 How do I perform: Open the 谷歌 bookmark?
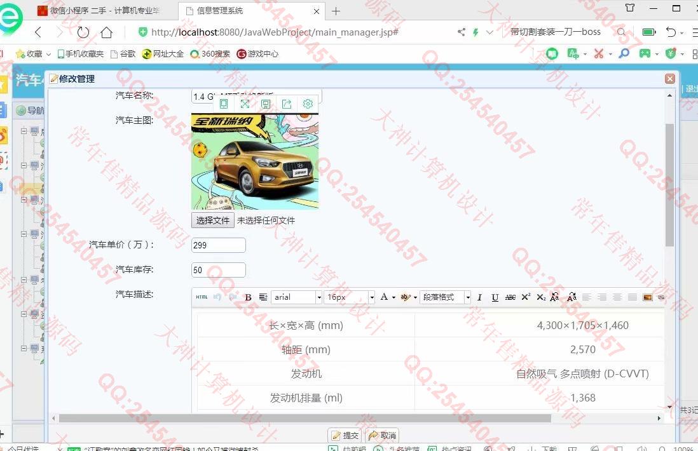[123, 54]
